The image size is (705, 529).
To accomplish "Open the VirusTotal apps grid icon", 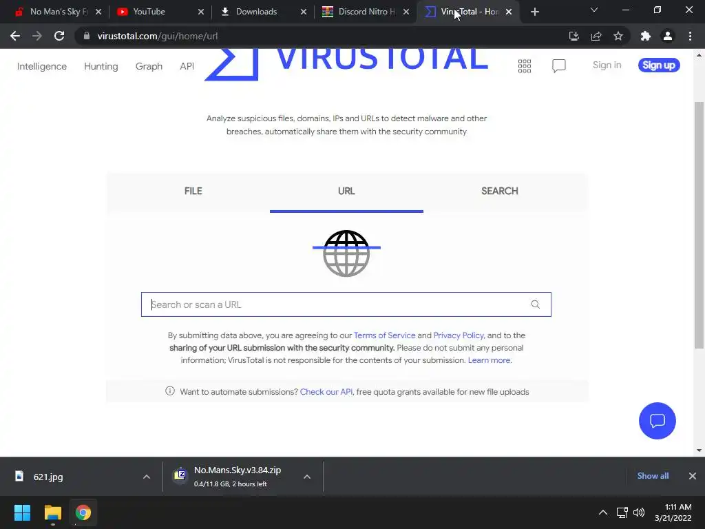I will [x=524, y=66].
